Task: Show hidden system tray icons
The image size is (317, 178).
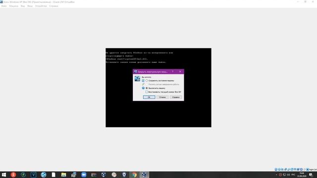Action: 276,175
